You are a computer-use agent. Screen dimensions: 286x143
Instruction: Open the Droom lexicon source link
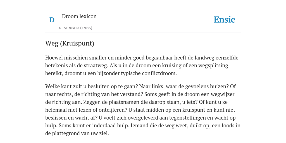coord(79,16)
